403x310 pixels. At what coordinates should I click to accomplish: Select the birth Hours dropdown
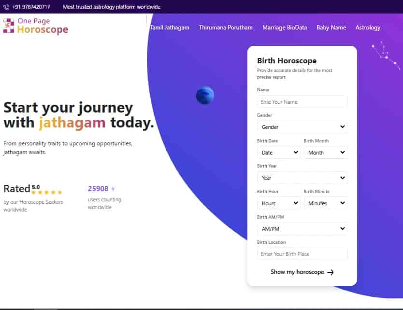tap(279, 203)
